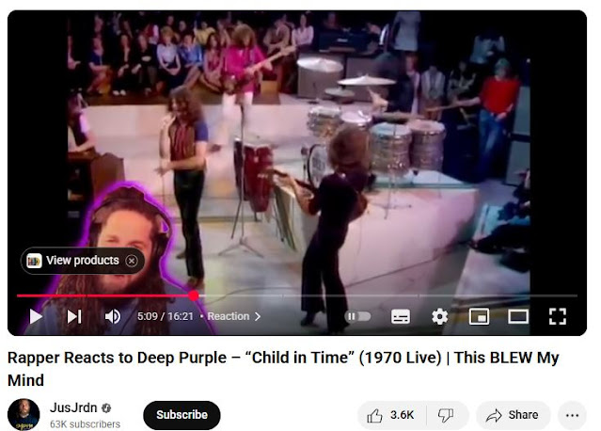The height and width of the screenshot is (431, 601).
Task: Enter full screen mode
Action: (558, 317)
